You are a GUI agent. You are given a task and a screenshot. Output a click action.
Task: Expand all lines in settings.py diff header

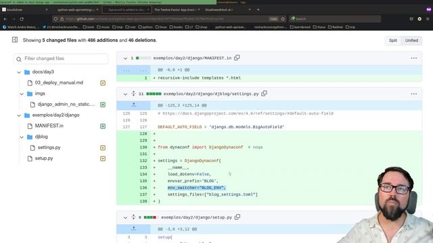coord(133,94)
